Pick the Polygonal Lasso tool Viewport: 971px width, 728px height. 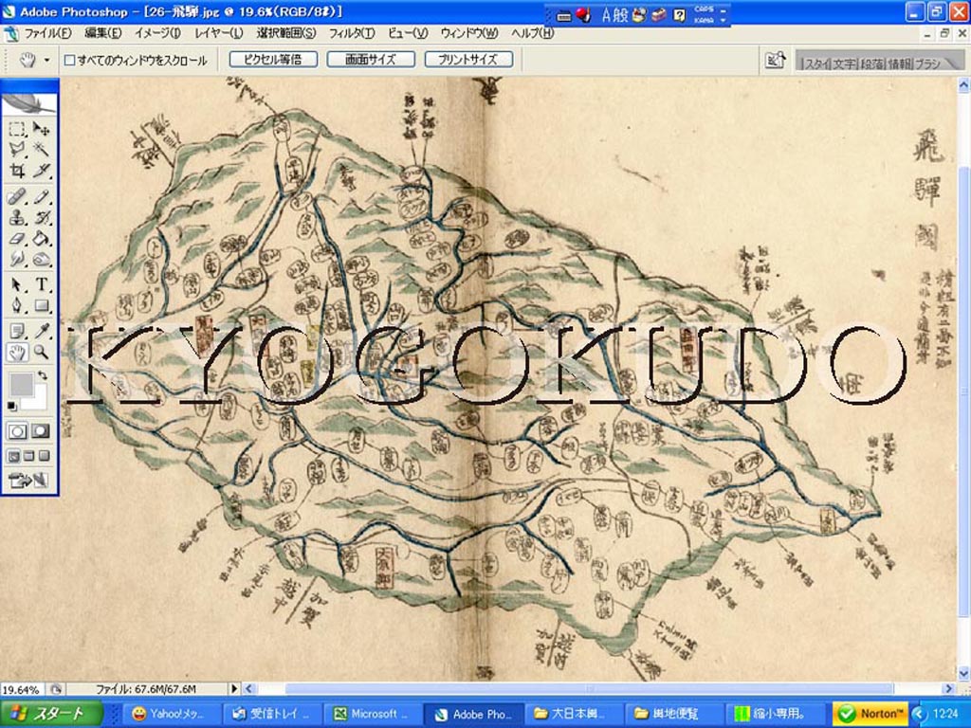17,149
